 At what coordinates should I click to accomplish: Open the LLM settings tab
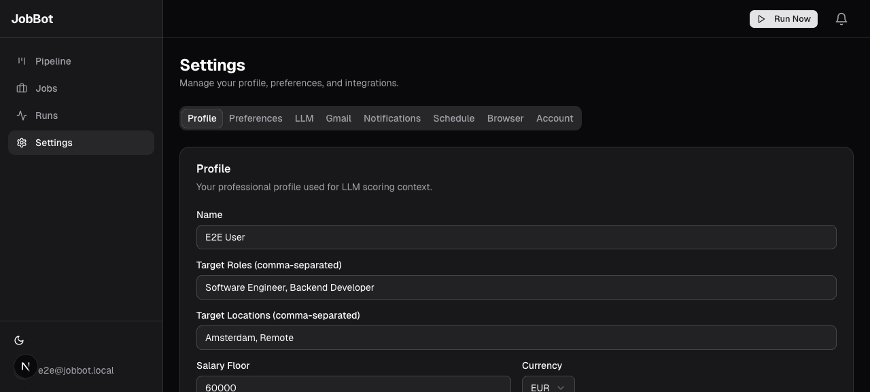304,118
